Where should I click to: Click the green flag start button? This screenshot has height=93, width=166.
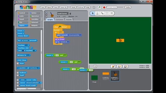pos(99,7)
